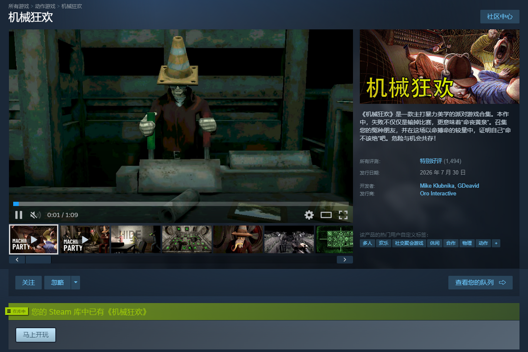The image size is (528, 352).
Task: Select the 合作 tag
Action: tap(451, 243)
